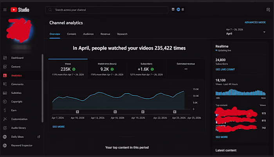
Task: Click into the Search across your channel field
Action: pos(106,10)
